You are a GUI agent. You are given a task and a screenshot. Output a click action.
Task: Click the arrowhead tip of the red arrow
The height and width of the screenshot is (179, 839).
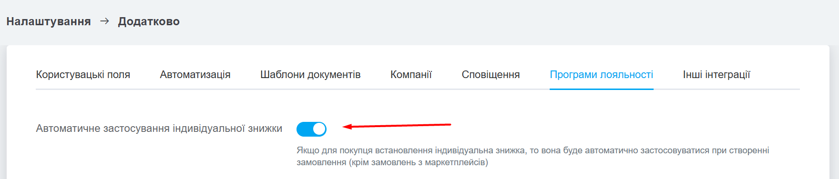coord(344,127)
